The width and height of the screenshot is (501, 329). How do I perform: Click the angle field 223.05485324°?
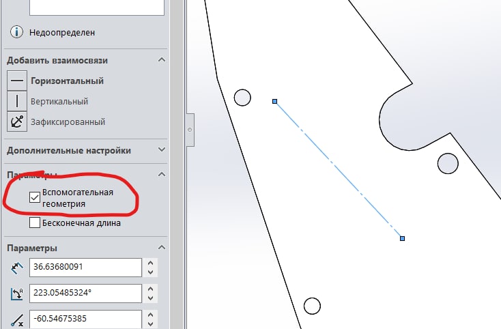coord(85,294)
